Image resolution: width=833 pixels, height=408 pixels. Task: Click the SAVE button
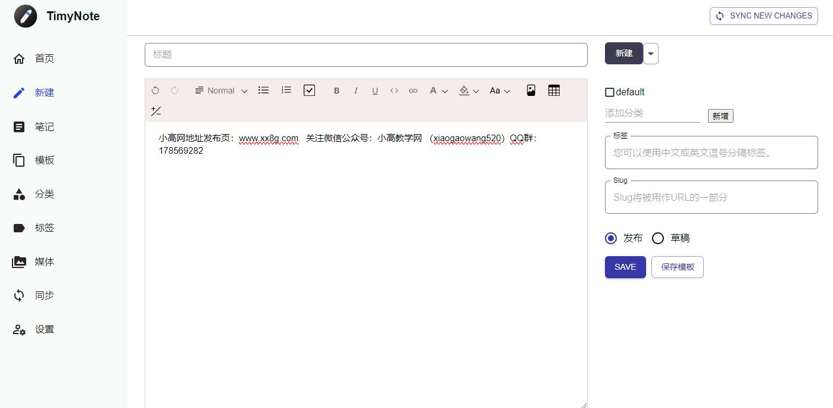(625, 267)
